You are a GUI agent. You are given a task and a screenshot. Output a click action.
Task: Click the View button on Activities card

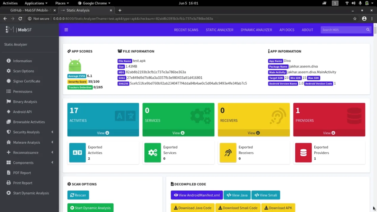click(103, 133)
